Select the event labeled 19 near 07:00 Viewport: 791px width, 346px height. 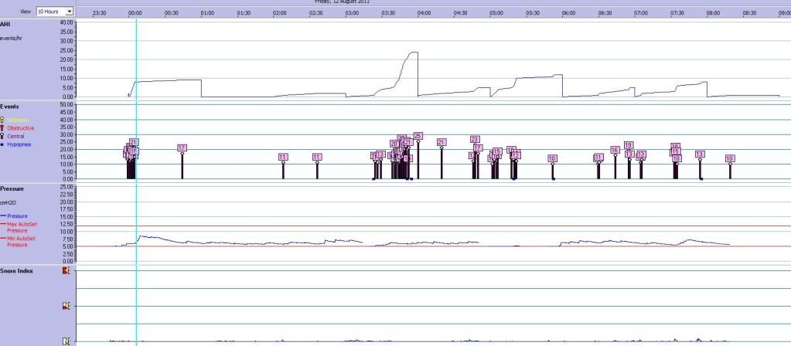(629, 145)
